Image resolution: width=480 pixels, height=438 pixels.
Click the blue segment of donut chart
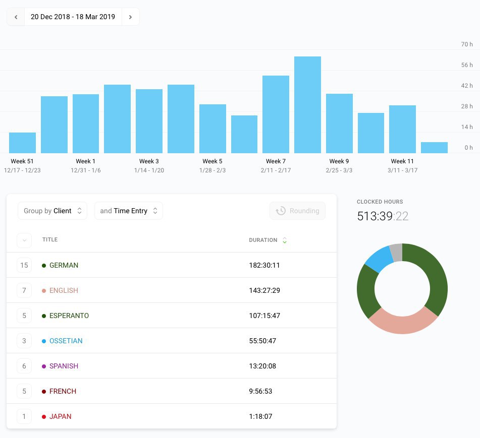click(x=378, y=259)
